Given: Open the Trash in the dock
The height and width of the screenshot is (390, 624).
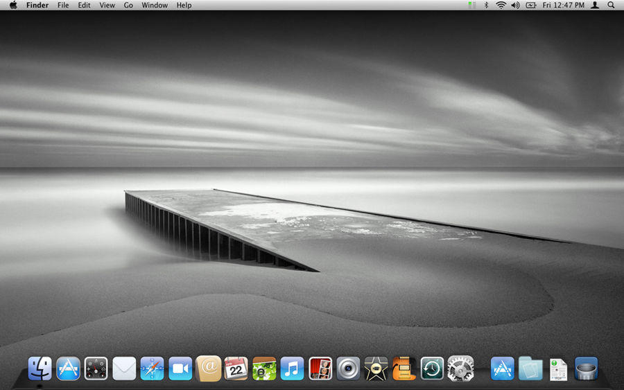Looking at the screenshot, I should (x=586, y=368).
